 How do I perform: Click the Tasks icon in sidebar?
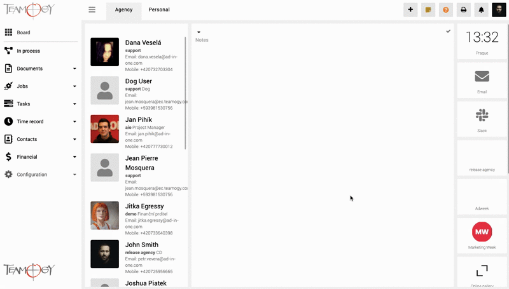pyautogui.click(x=8, y=104)
